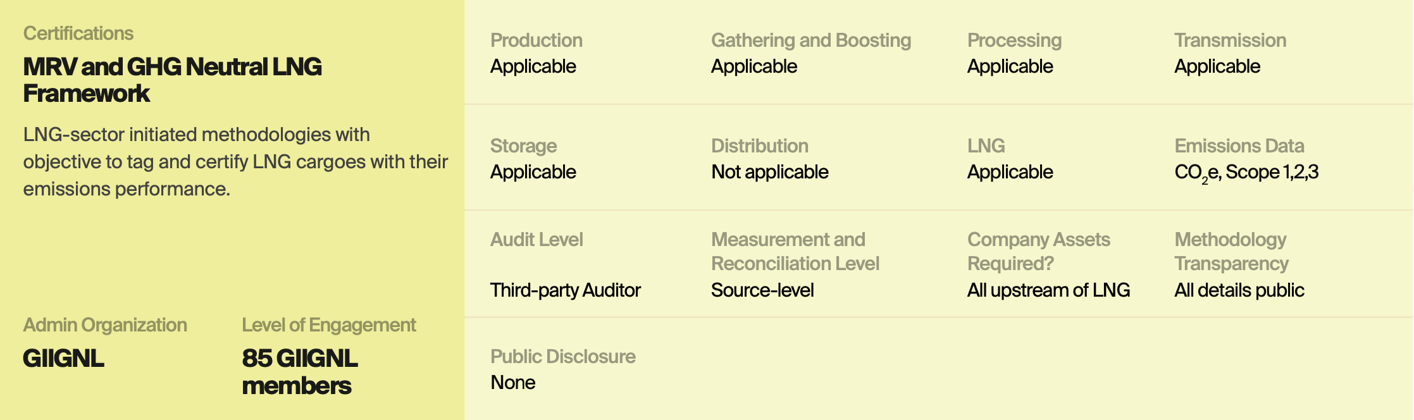The height and width of the screenshot is (420, 1414).
Task: Click the LNG-sector methodologies description text
Action: coord(235,162)
